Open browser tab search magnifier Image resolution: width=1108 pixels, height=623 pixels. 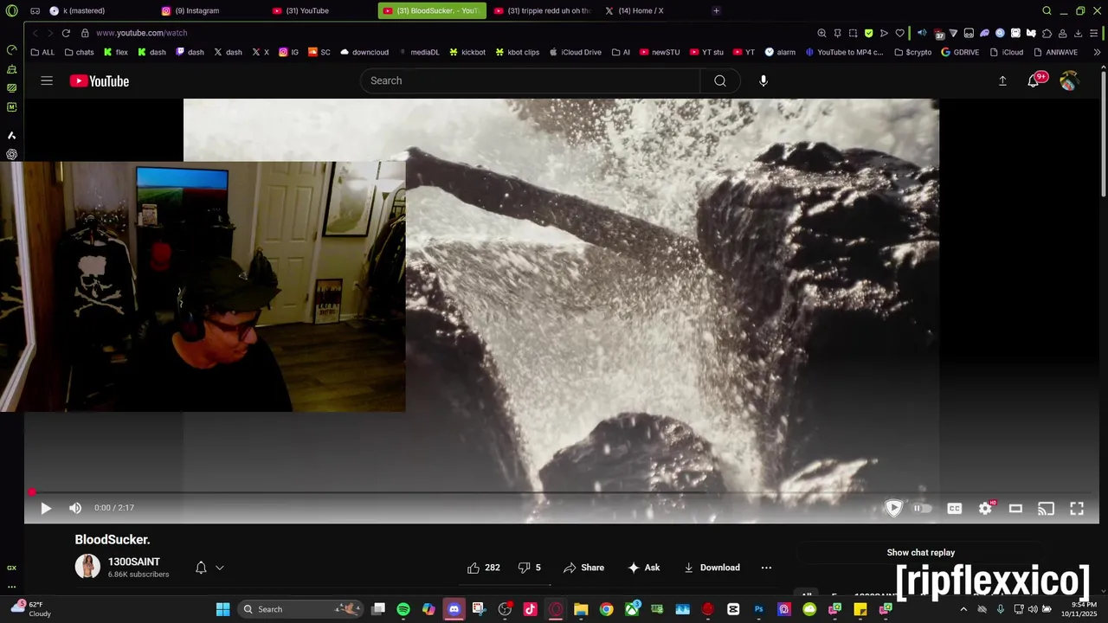tap(1047, 10)
